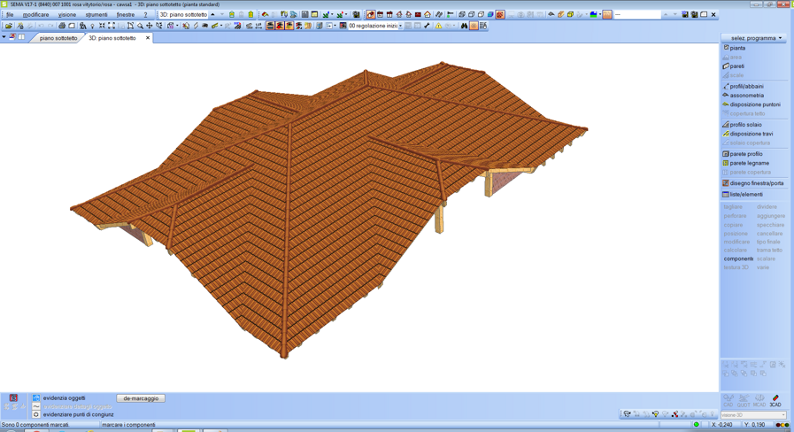Image resolution: width=794 pixels, height=432 pixels.
Task: Click the magnifier zoom icon in toolbar
Action: pos(140,26)
